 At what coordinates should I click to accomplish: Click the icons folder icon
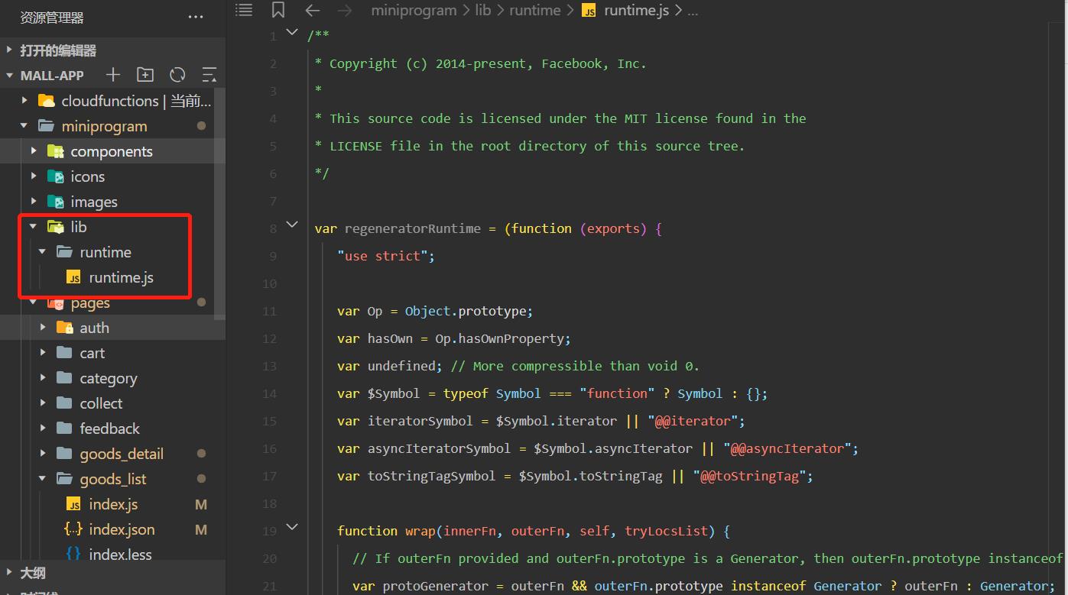pyautogui.click(x=56, y=176)
